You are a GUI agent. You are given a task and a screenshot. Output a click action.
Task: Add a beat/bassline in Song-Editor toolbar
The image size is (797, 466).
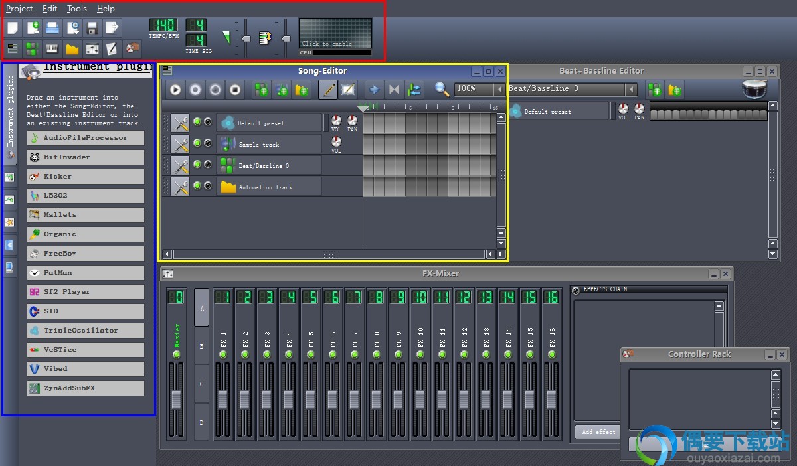pyautogui.click(x=262, y=89)
